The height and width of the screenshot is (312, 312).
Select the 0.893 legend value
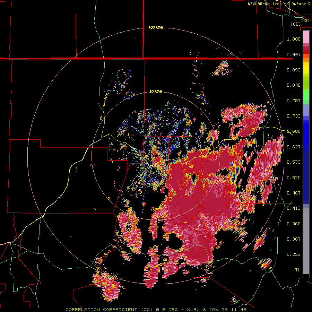(x=294, y=70)
